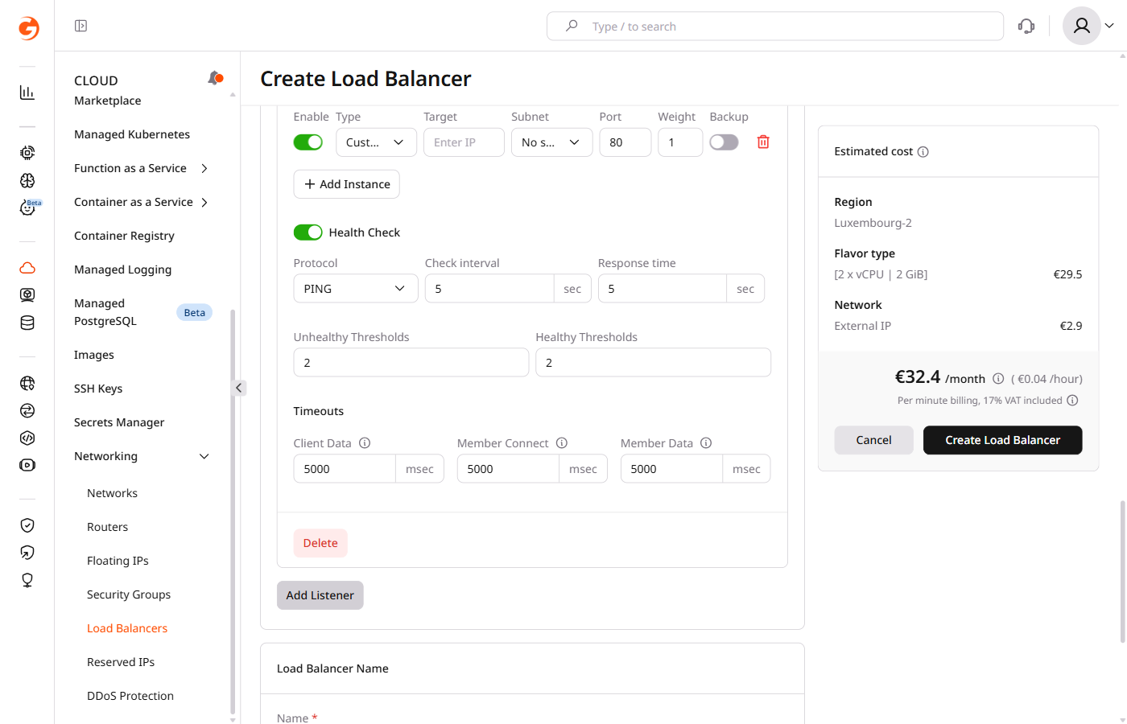This screenshot has height=724, width=1127.
Task: Collapse the Networking section
Action: tap(204, 456)
